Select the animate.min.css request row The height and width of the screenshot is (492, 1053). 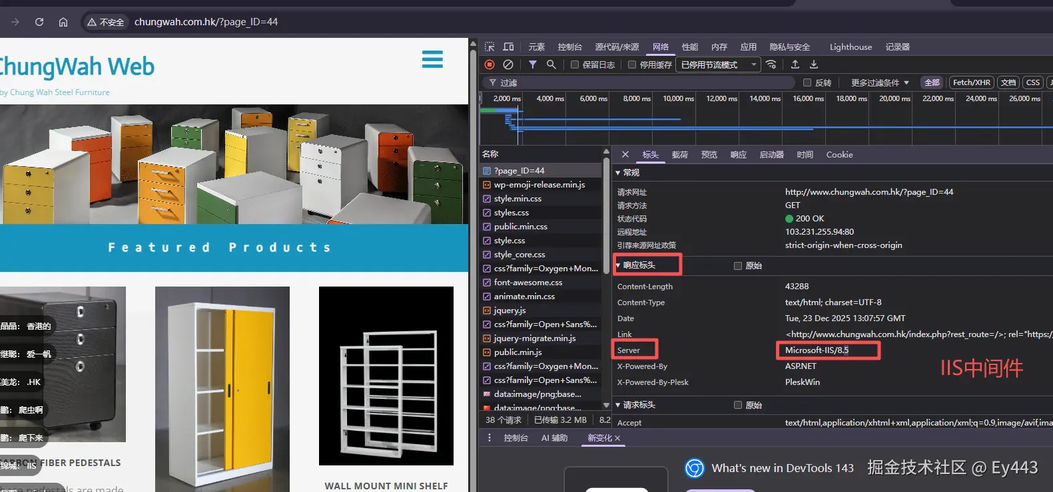coord(541,297)
